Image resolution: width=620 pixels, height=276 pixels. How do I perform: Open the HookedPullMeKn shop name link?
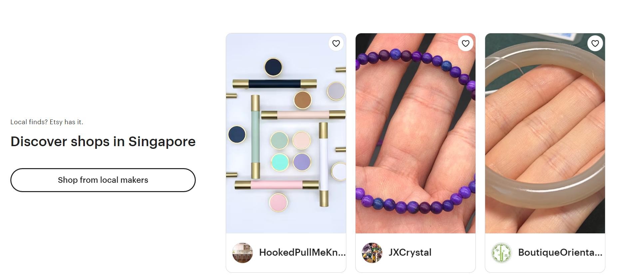tap(302, 252)
